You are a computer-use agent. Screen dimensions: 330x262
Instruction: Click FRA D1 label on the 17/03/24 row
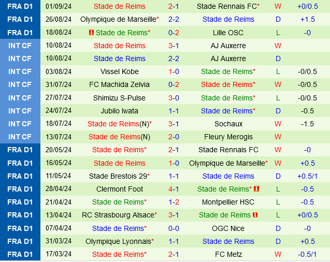pos(20,254)
